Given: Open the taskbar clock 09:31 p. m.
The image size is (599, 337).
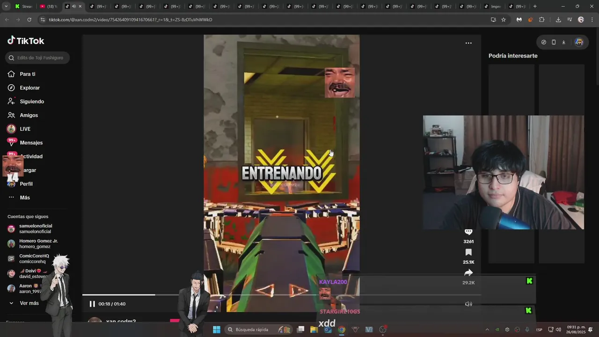Looking at the screenshot, I should (x=576, y=330).
